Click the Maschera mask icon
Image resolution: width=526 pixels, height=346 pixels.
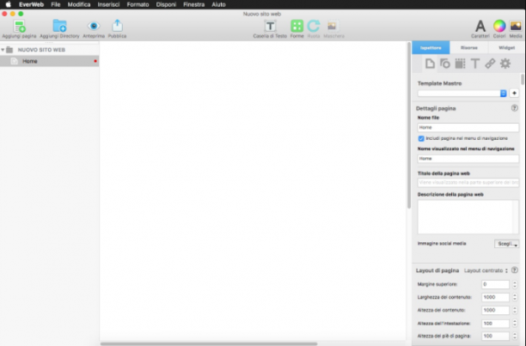[x=332, y=26]
